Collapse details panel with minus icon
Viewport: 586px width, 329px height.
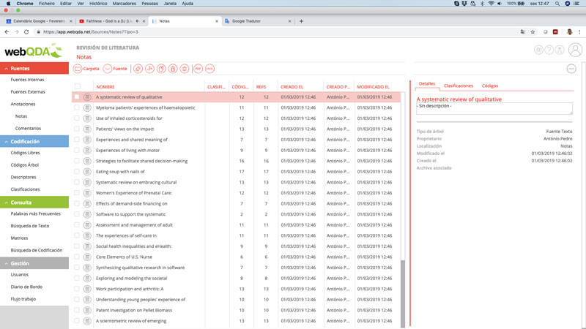(x=571, y=69)
